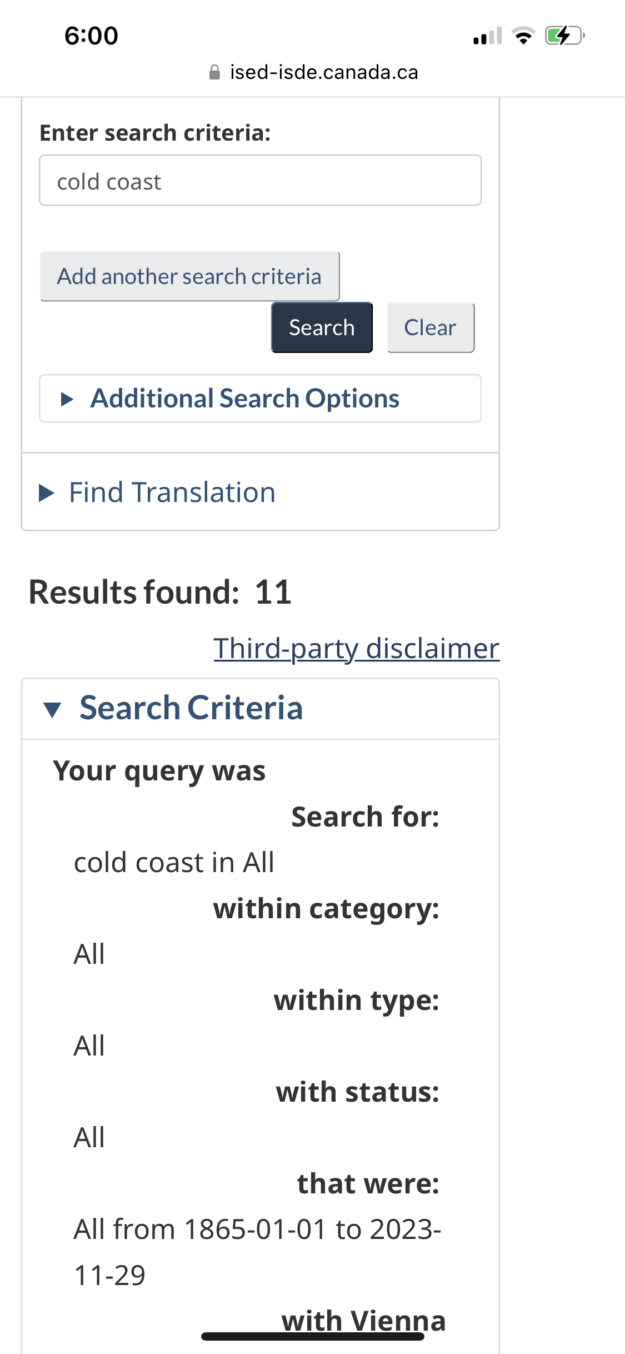
Task: Click the "Results found: 11" heading
Action: point(160,592)
